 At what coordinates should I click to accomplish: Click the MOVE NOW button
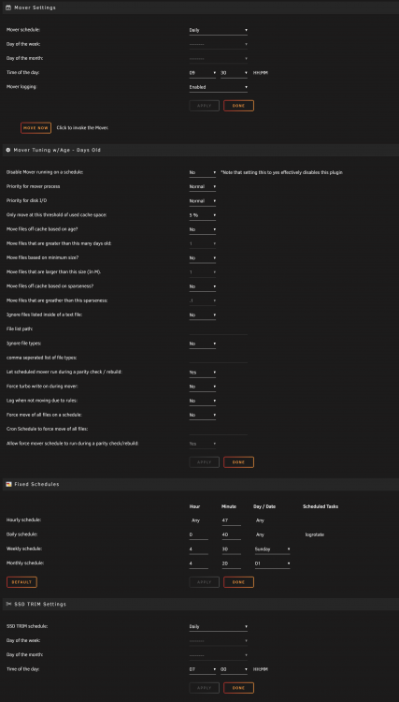36,127
